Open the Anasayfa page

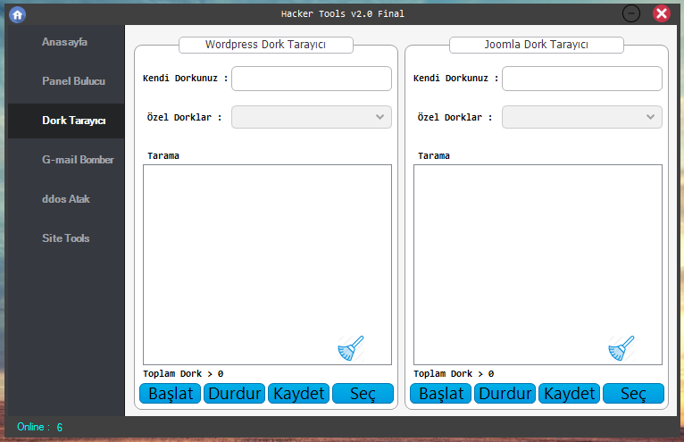tap(64, 42)
